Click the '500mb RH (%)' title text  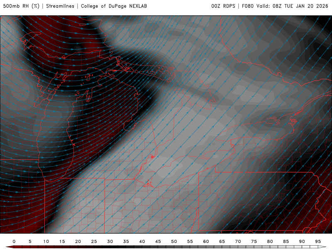point(21,6)
